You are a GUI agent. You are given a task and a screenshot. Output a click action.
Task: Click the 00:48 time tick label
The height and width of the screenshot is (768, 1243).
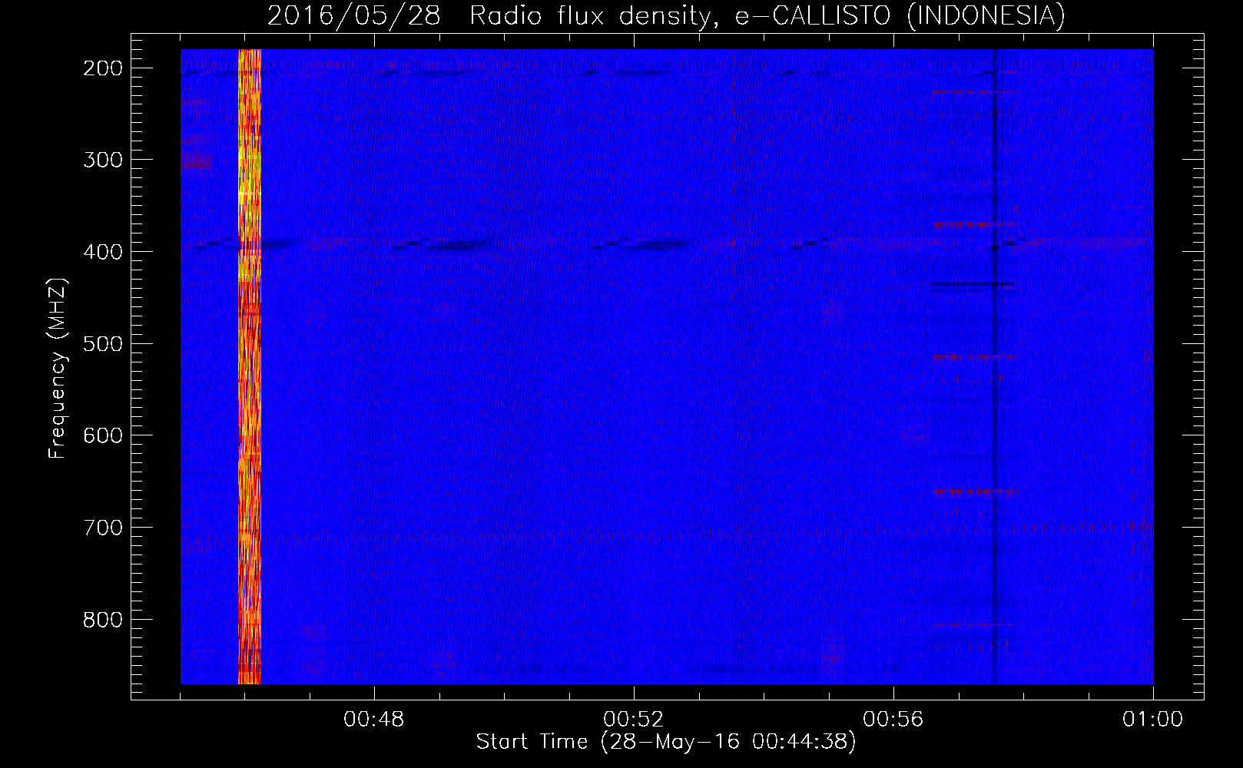click(374, 720)
